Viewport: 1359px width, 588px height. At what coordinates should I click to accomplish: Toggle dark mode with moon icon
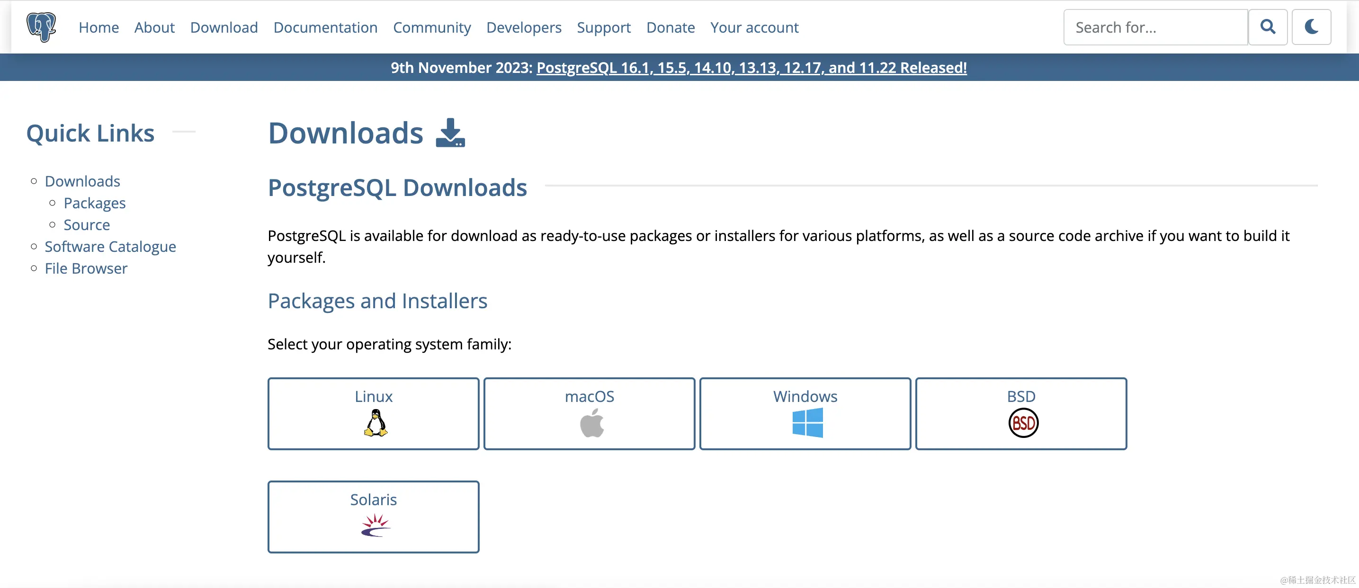click(1311, 27)
